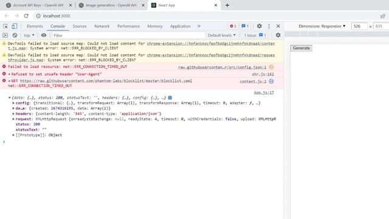Click the object info badge icon
389x219 pixels.
tap(170, 98)
